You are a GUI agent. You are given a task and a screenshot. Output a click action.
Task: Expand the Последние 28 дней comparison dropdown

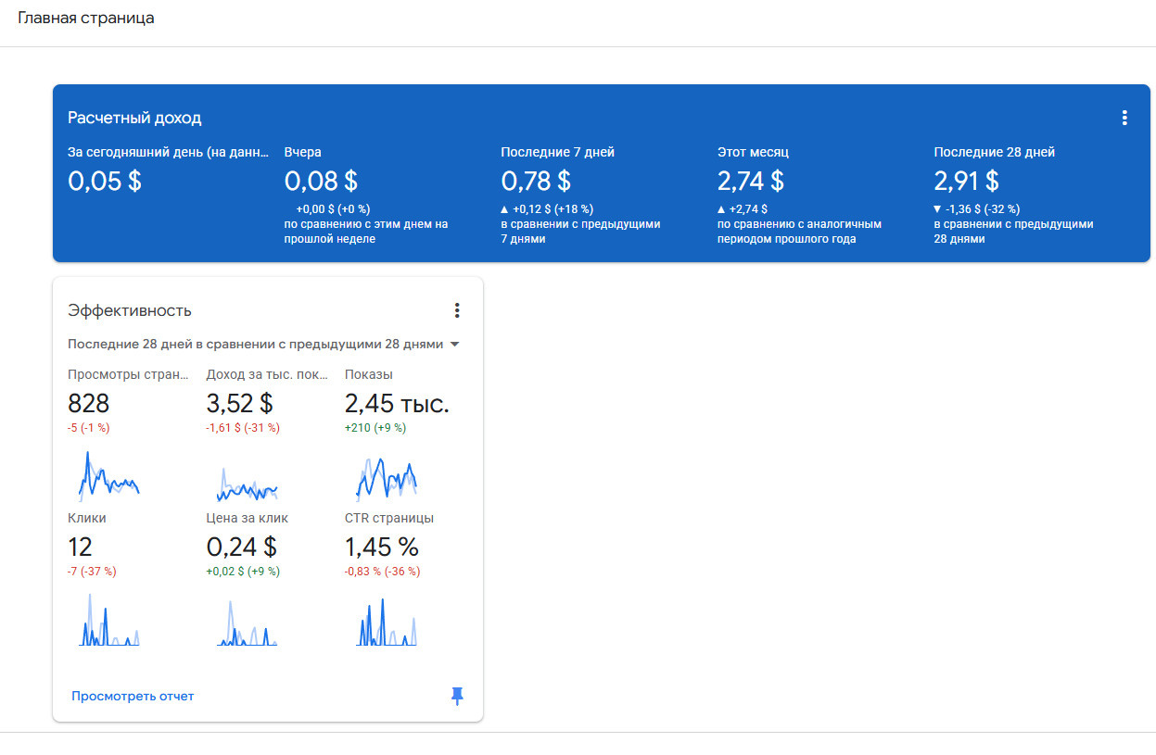(x=454, y=345)
